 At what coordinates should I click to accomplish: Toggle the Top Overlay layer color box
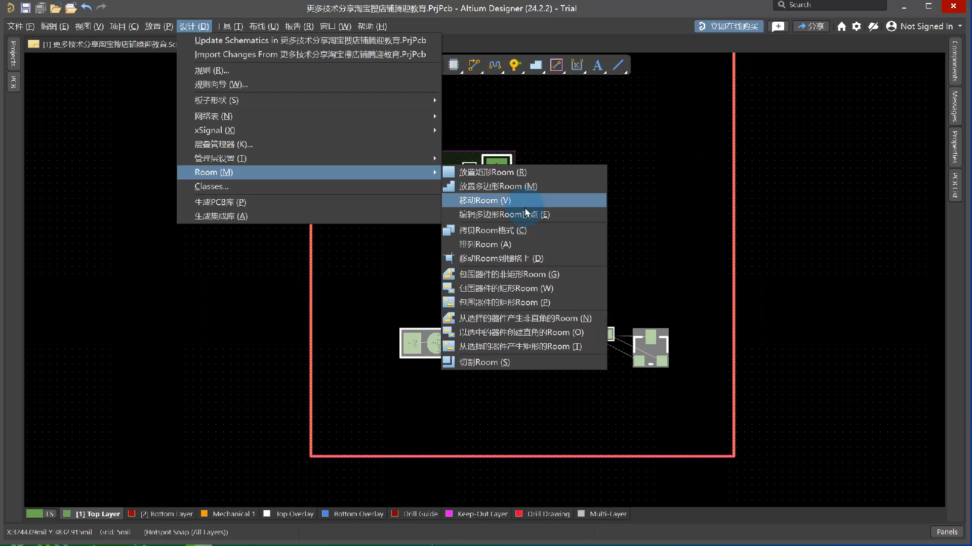click(x=267, y=514)
